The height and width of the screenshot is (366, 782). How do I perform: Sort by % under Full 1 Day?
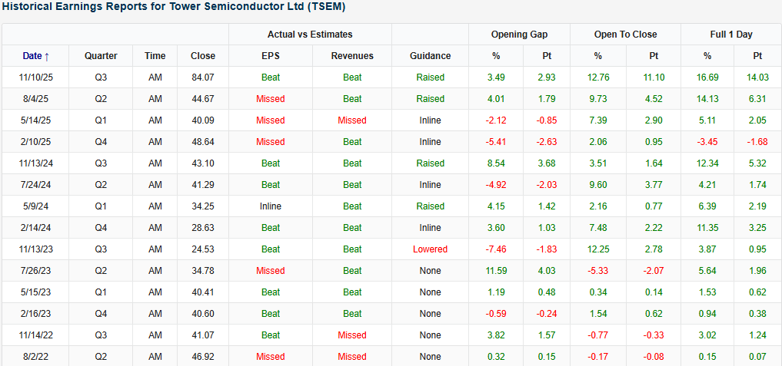click(707, 56)
